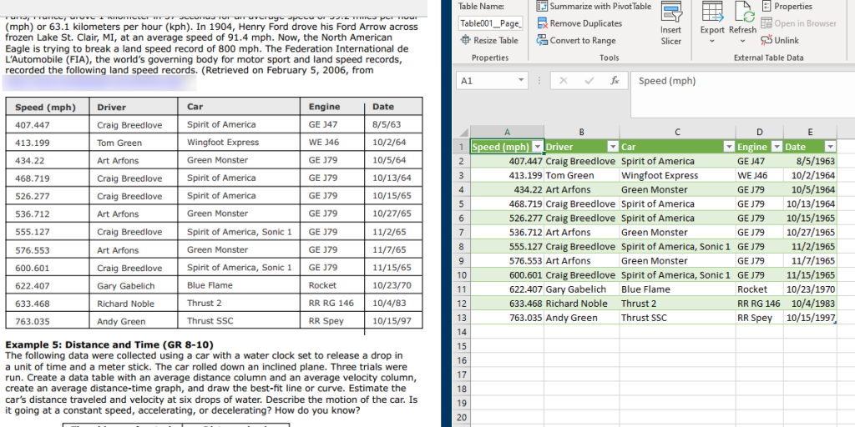The height and width of the screenshot is (427, 855).
Task: Click the formula bar enter checkmark icon
Action: 589,81
